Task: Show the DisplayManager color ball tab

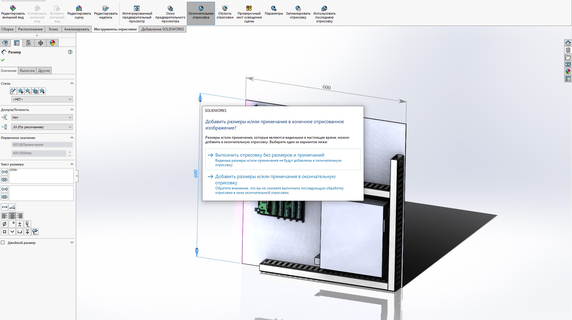Action: coord(53,43)
